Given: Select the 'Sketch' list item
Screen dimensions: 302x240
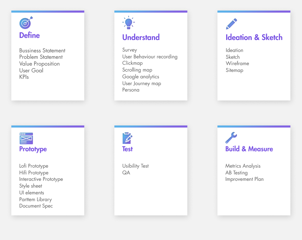Looking at the screenshot, I should click(x=233, y=57).
